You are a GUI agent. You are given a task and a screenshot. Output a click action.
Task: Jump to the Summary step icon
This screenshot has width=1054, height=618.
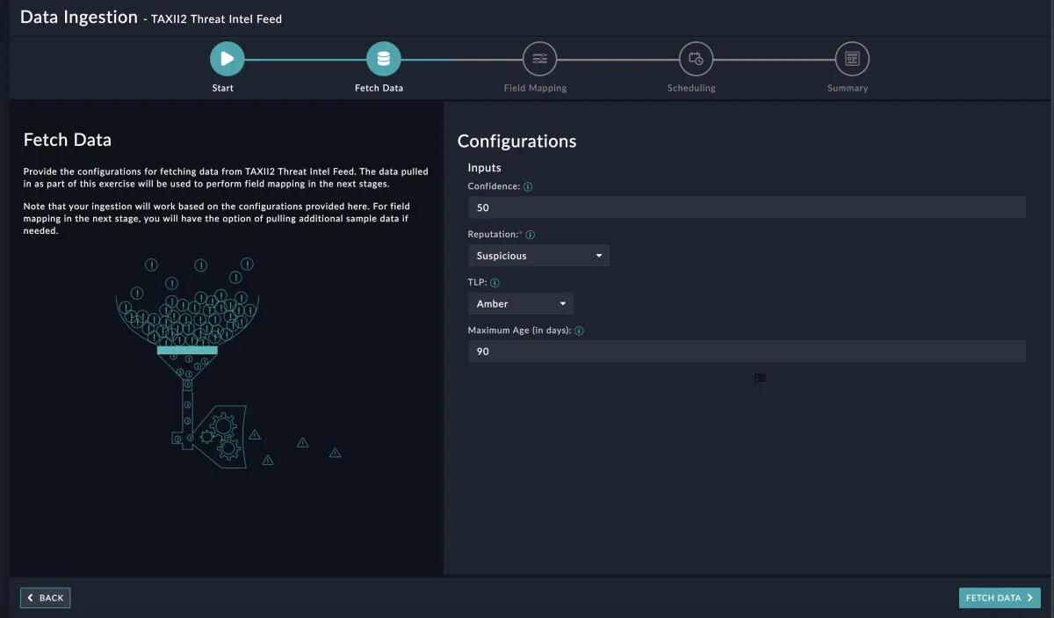coord(852,59)
